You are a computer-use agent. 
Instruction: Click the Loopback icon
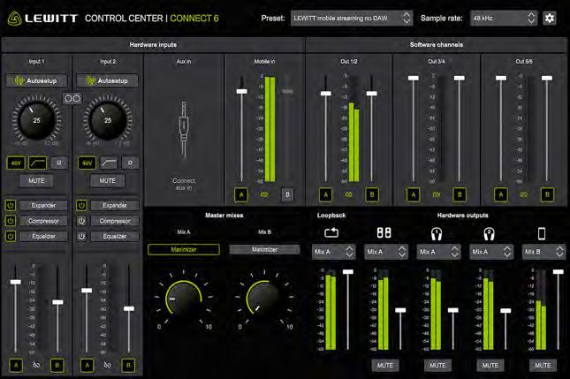(x=331, y=232)
